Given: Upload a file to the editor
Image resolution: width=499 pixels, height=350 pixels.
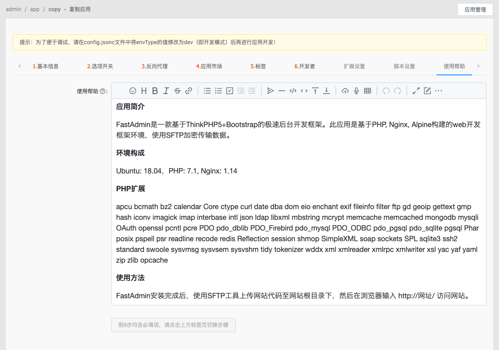Looking at the screenshot, I should pyautogui.click(x=345, y=91).
